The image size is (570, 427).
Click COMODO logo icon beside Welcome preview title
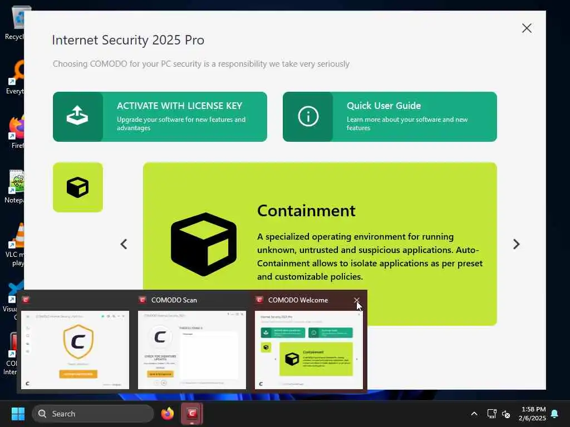click(x=259, y=300)
